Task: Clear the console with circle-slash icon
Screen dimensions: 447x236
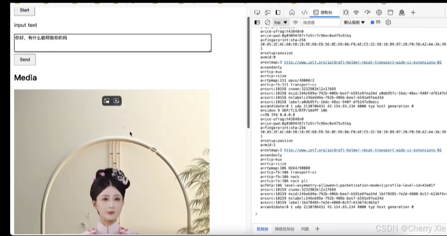Action: pos(268,22)
